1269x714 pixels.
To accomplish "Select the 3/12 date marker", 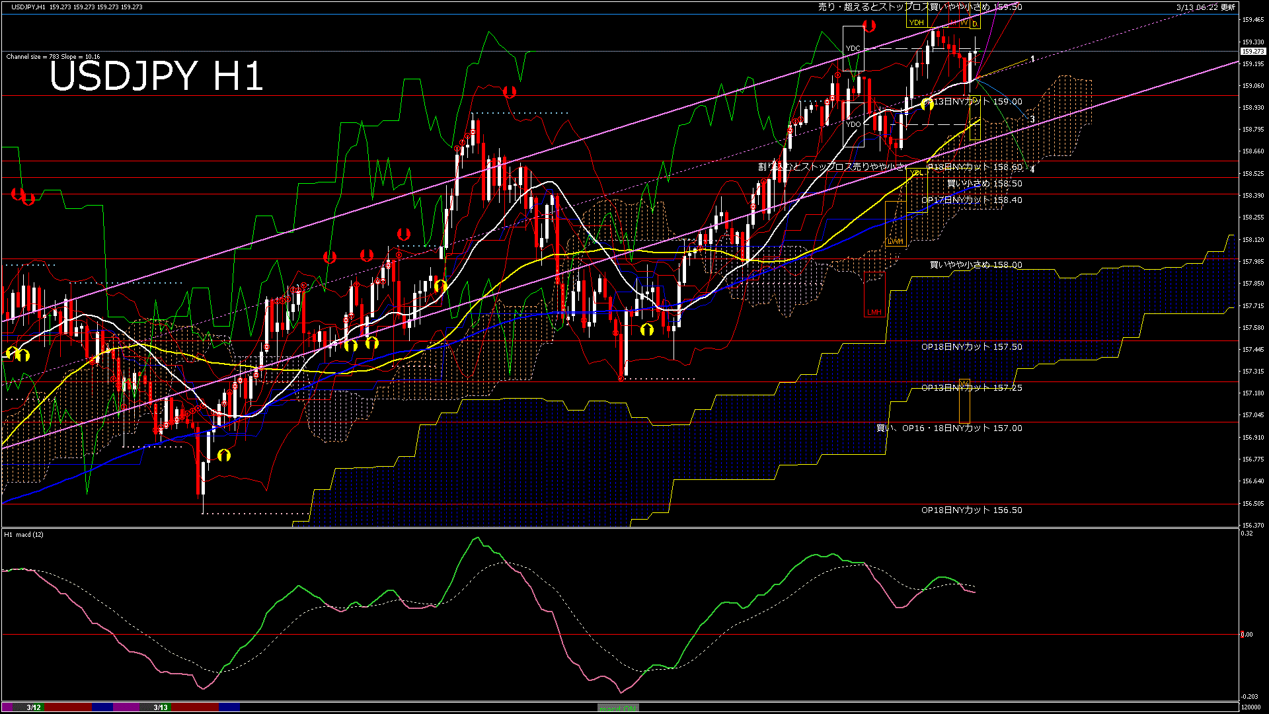I will point(34,707).
